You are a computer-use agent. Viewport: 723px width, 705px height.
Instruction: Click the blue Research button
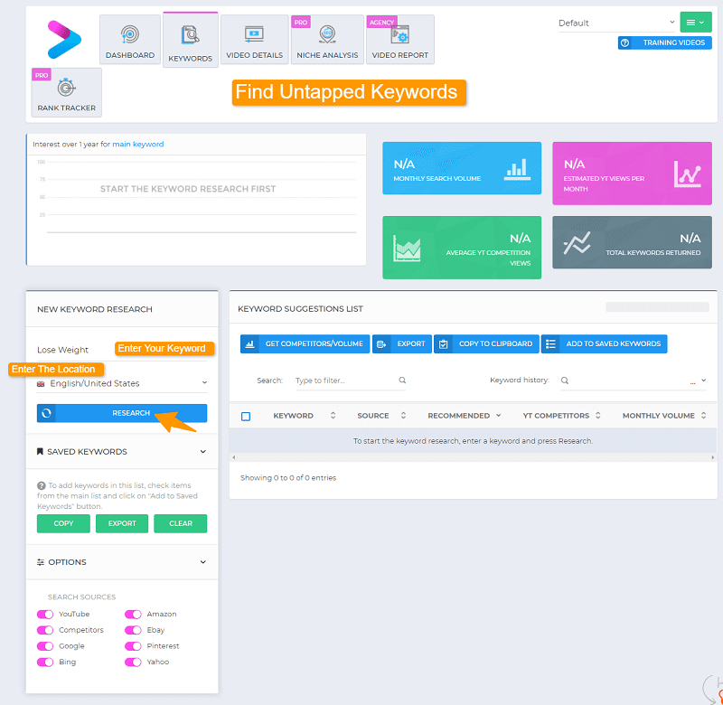pyautogui.click(x=121, y=413)
